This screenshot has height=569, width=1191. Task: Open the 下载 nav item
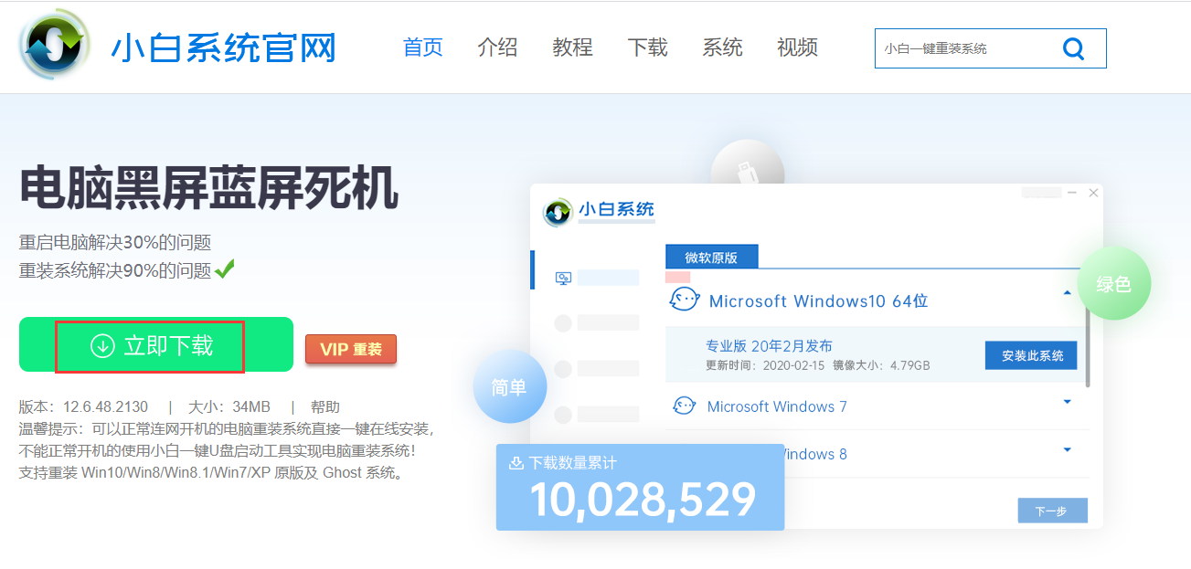(648, 47)
